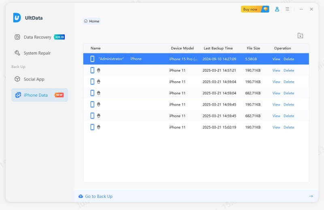
Task: Click phone icon in 15:02:19 row
Action: point(92,127)
